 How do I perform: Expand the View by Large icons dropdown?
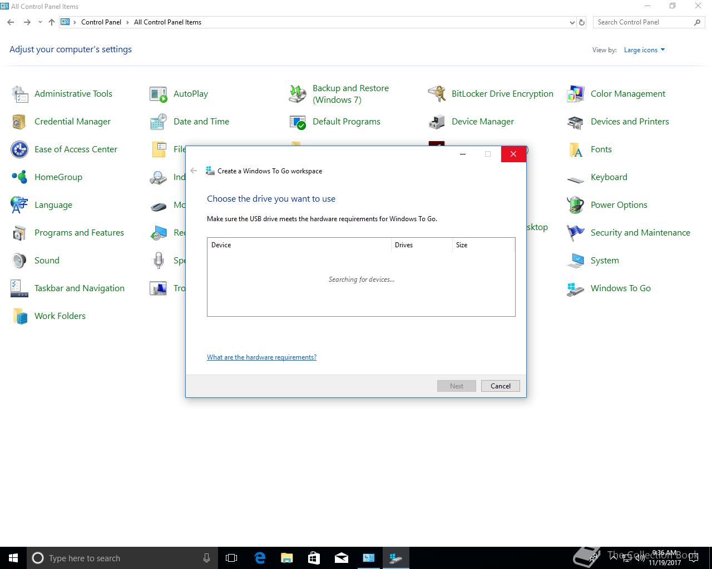point(644,50)
